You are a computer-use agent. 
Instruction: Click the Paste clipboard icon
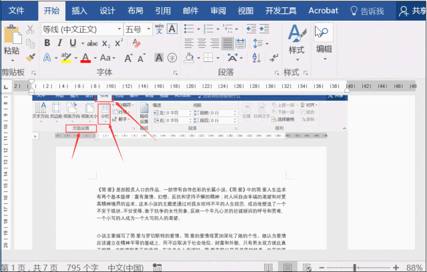12,35
